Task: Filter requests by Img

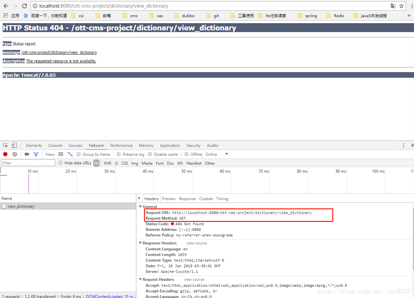Action: click(x=135, y=163)
